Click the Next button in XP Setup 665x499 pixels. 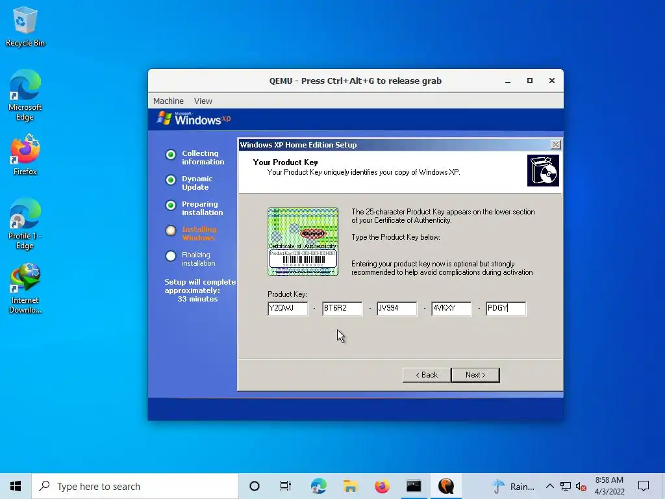(x=475, y=375)
